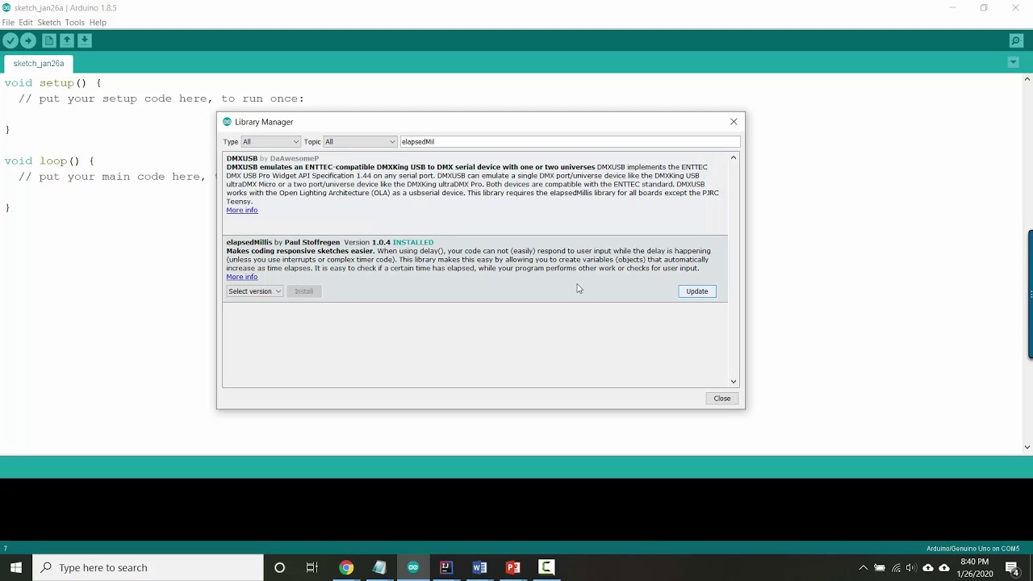Screen dimensions: 1033x581
Task: Save the sketch with the down-arrow icon
Action: [x=85, y=40]
